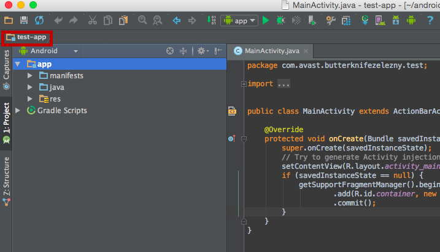
Task: Click the Attach debugger to process icon
Action: (312, 20)
